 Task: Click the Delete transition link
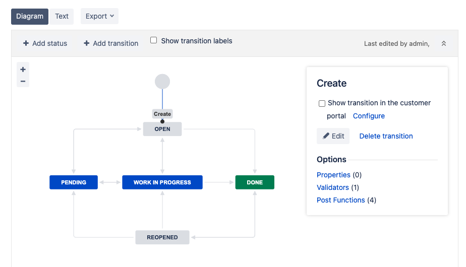click(x=386, y=136)
